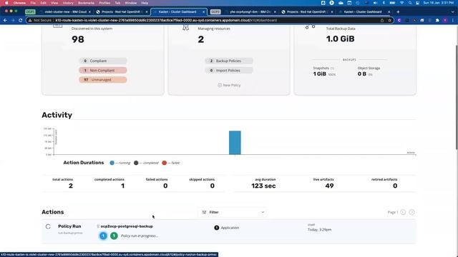Image resolution: width=458 pixels, height=257 pixels.
Task: Click the Application count badge icon
Action: [216, 228]
